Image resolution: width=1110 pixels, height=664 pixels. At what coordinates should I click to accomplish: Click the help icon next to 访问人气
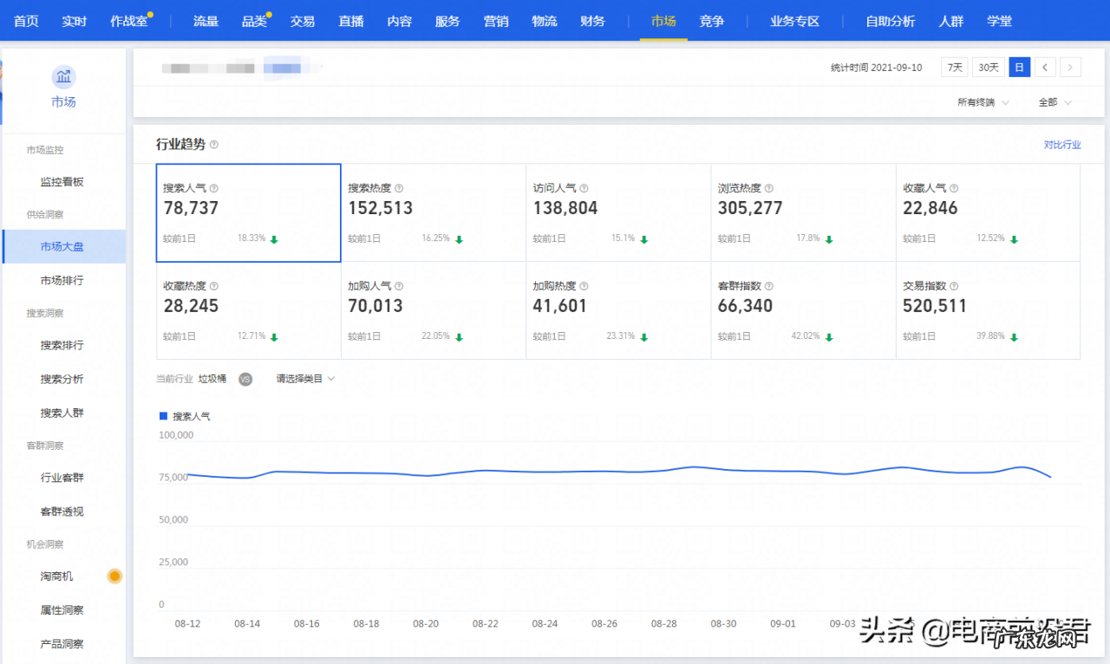click(x=584, y=188)
